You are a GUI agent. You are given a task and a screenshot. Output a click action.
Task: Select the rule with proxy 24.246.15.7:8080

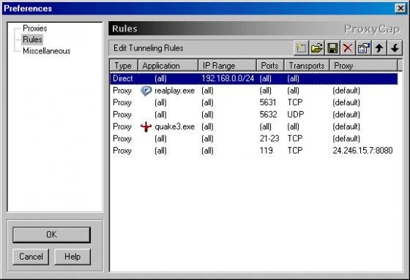[254, 151]
